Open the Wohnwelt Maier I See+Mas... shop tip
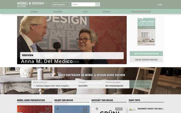181x113 pixels. pos(151,109)
